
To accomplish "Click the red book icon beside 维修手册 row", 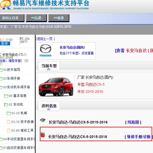I will [43, 135].
